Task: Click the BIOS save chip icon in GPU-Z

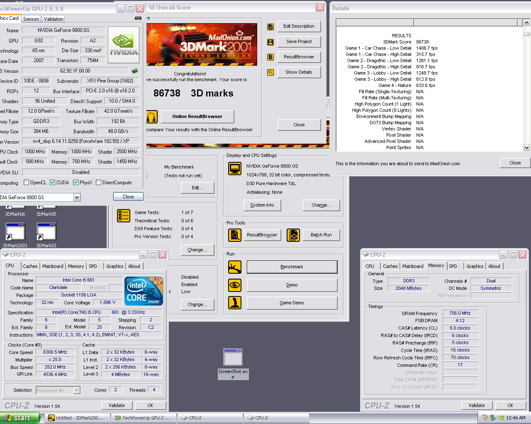Action: coord(135,71)
